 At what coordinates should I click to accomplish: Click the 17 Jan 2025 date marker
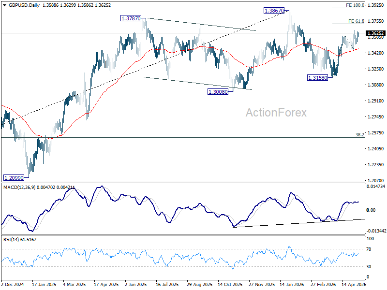click(44, 285)
